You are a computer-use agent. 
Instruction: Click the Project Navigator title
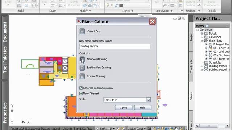[209, 18]
